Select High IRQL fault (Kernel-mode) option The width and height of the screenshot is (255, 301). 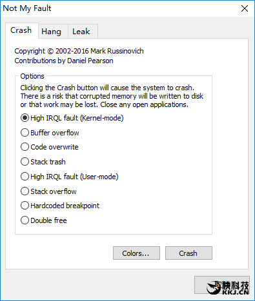coord(72,118)
